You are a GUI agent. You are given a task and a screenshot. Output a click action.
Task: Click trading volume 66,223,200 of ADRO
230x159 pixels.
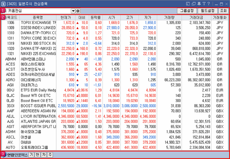[172, 80]
